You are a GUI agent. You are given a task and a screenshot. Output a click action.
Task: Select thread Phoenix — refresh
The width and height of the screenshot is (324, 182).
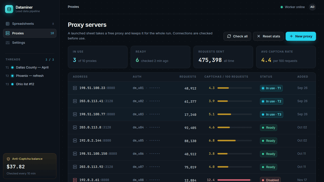click(x=30, y=76)
